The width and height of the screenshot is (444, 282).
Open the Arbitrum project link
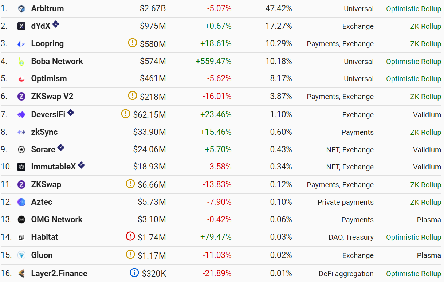coord(47,8)
